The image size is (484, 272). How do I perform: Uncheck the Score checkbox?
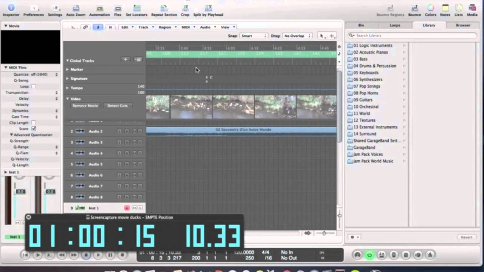34,129
